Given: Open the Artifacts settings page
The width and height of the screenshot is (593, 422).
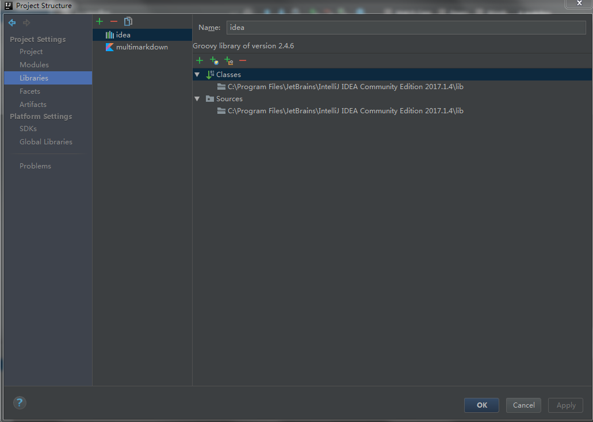Looking at the screenshot, I should click(33, 105).
